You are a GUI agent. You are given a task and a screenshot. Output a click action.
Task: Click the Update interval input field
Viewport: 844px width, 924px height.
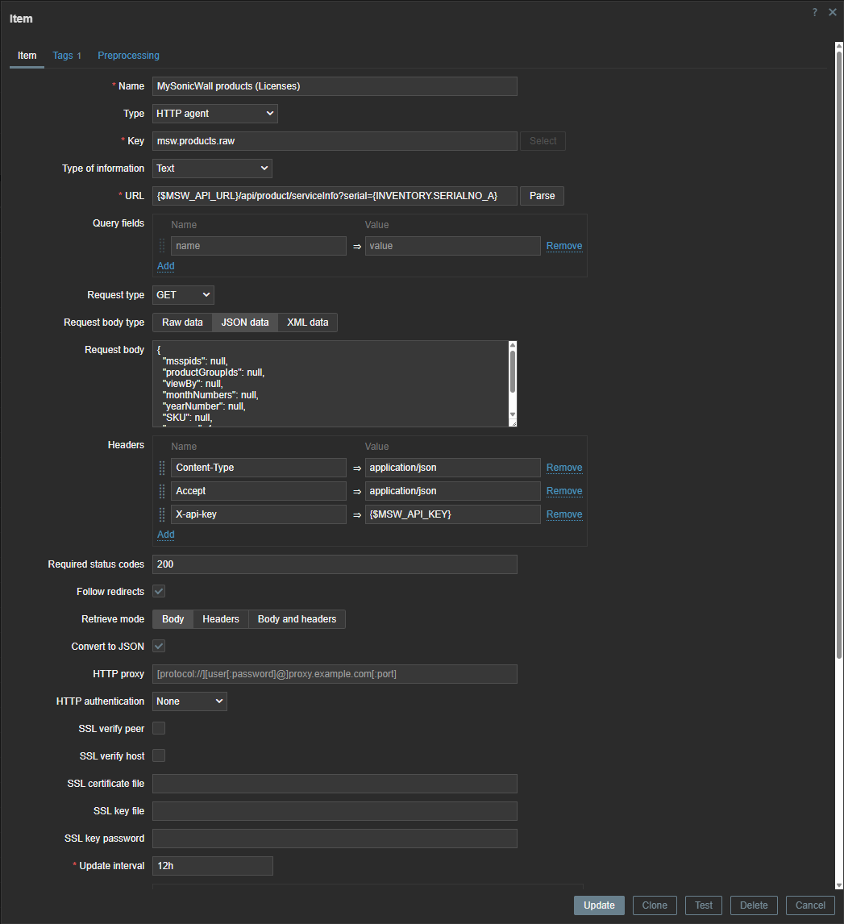[212, 866]
